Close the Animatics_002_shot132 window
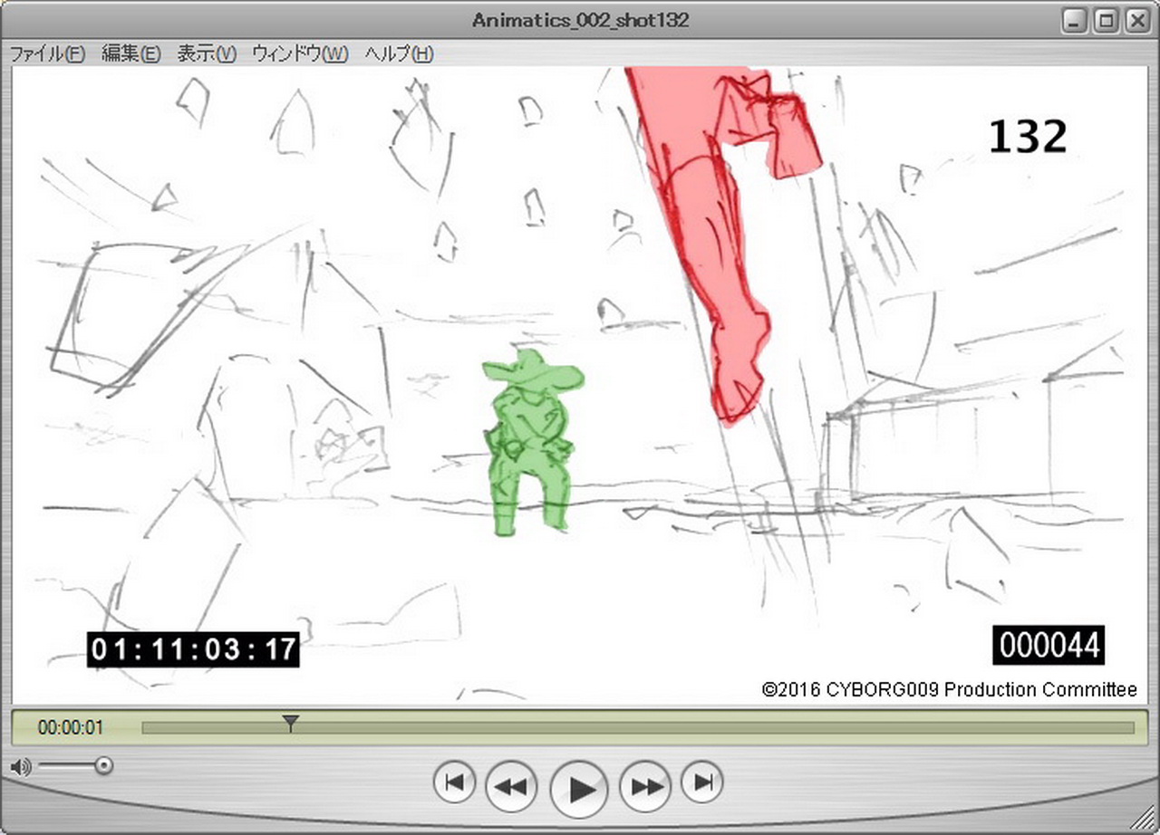 point(1135,20)
